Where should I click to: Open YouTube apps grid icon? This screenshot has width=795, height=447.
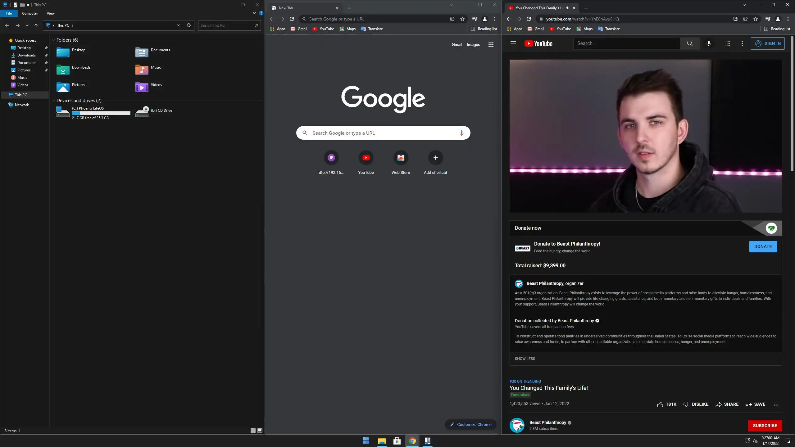[727, 43]
